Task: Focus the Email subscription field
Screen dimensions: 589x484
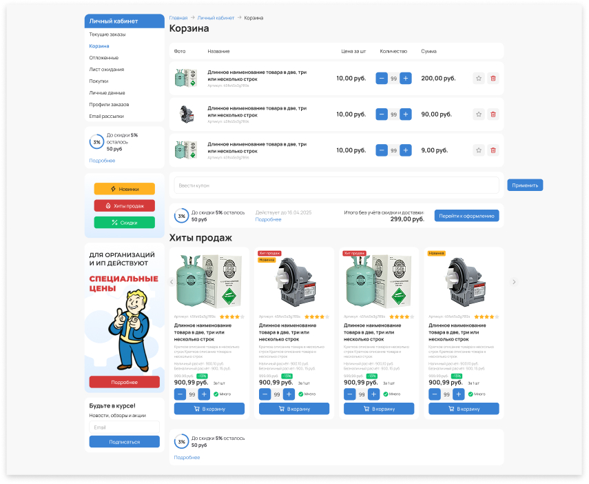Action: (125, 427)
